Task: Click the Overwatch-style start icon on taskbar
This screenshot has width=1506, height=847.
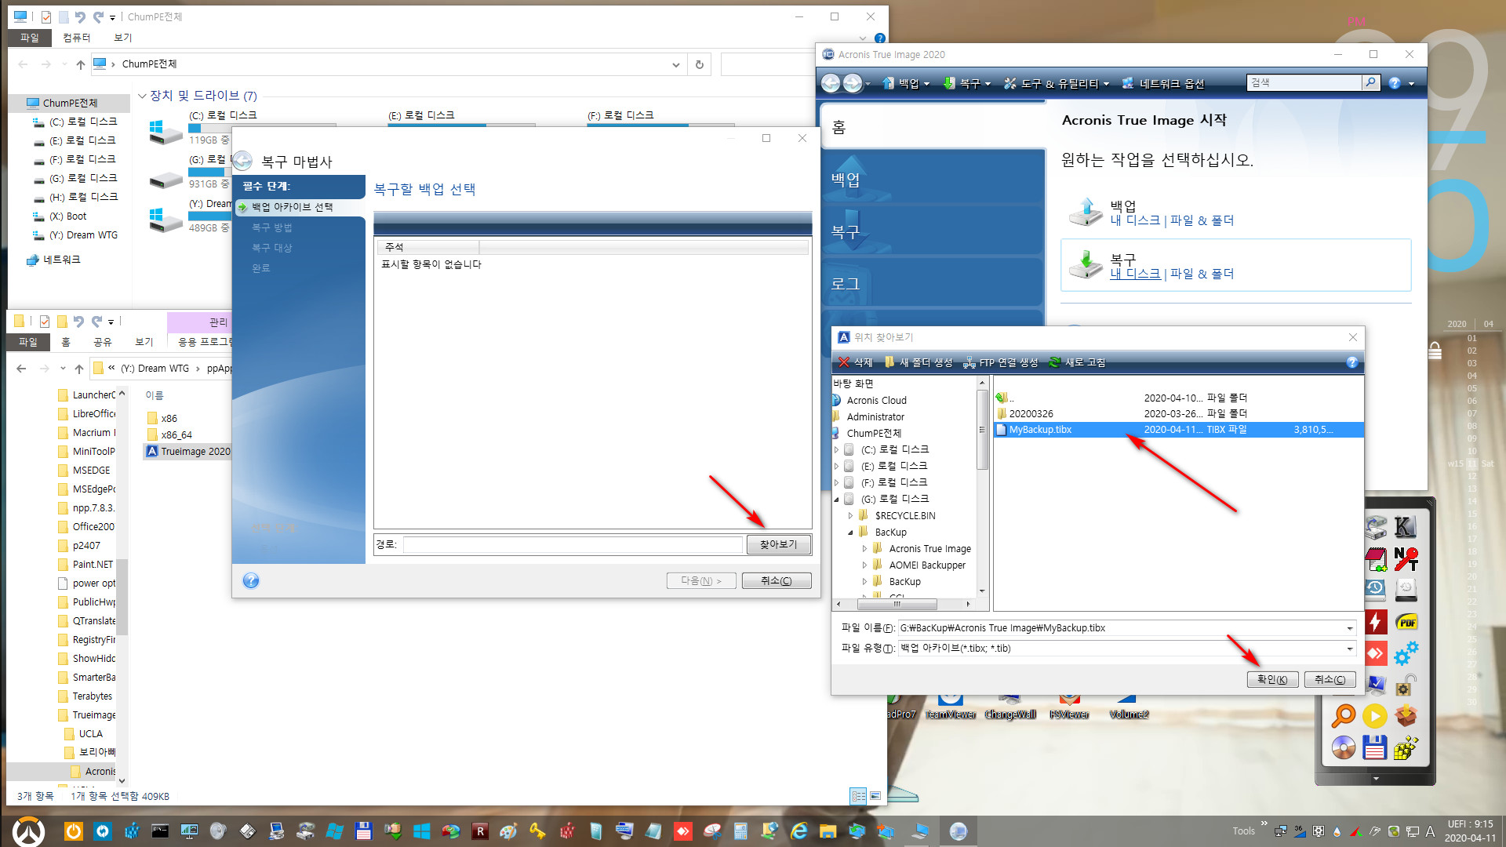Action: click(x=28, y=831)
